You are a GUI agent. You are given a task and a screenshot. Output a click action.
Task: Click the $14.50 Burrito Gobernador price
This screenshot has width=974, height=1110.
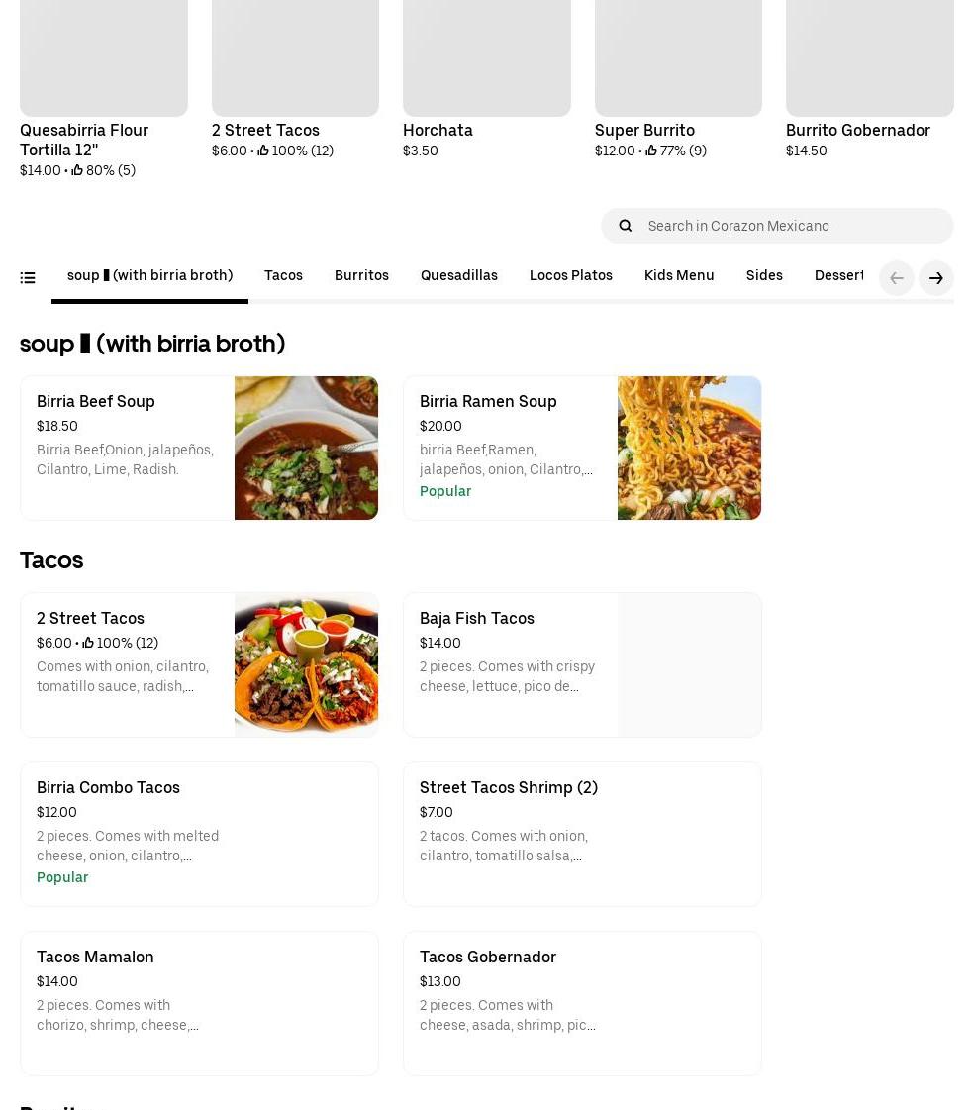[807, 151]
